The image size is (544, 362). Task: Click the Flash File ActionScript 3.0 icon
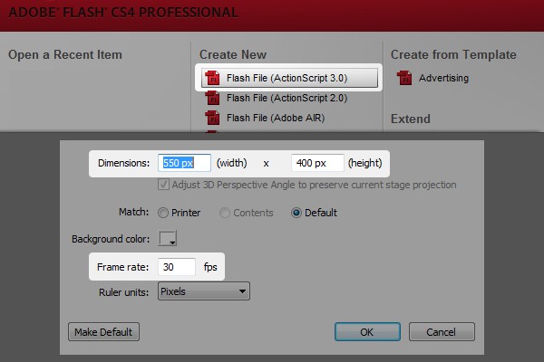click(212, 78)
